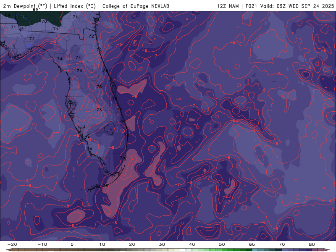Click the colorbar's "70" tick label below the map
The image size is (336, 252).
(x=282, y=244)
